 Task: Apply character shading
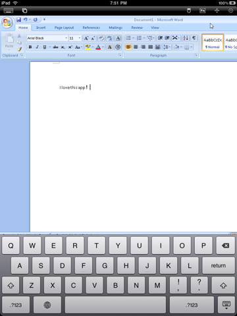pos(109,47)
